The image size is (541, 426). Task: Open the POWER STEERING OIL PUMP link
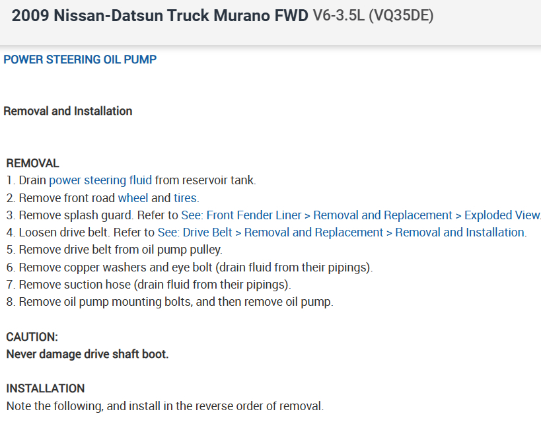(x=80, y=59)
